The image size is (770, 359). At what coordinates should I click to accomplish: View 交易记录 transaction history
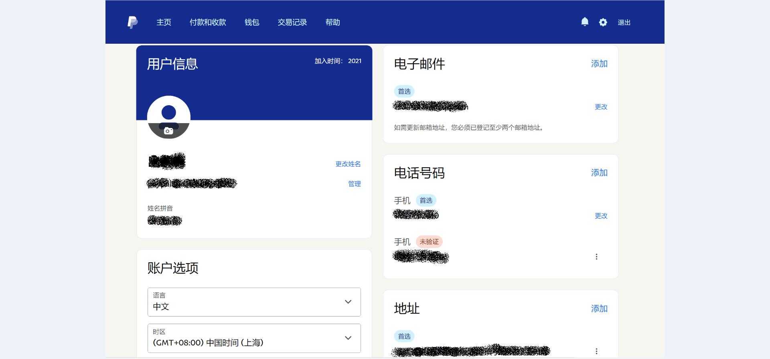pos(292,22)
